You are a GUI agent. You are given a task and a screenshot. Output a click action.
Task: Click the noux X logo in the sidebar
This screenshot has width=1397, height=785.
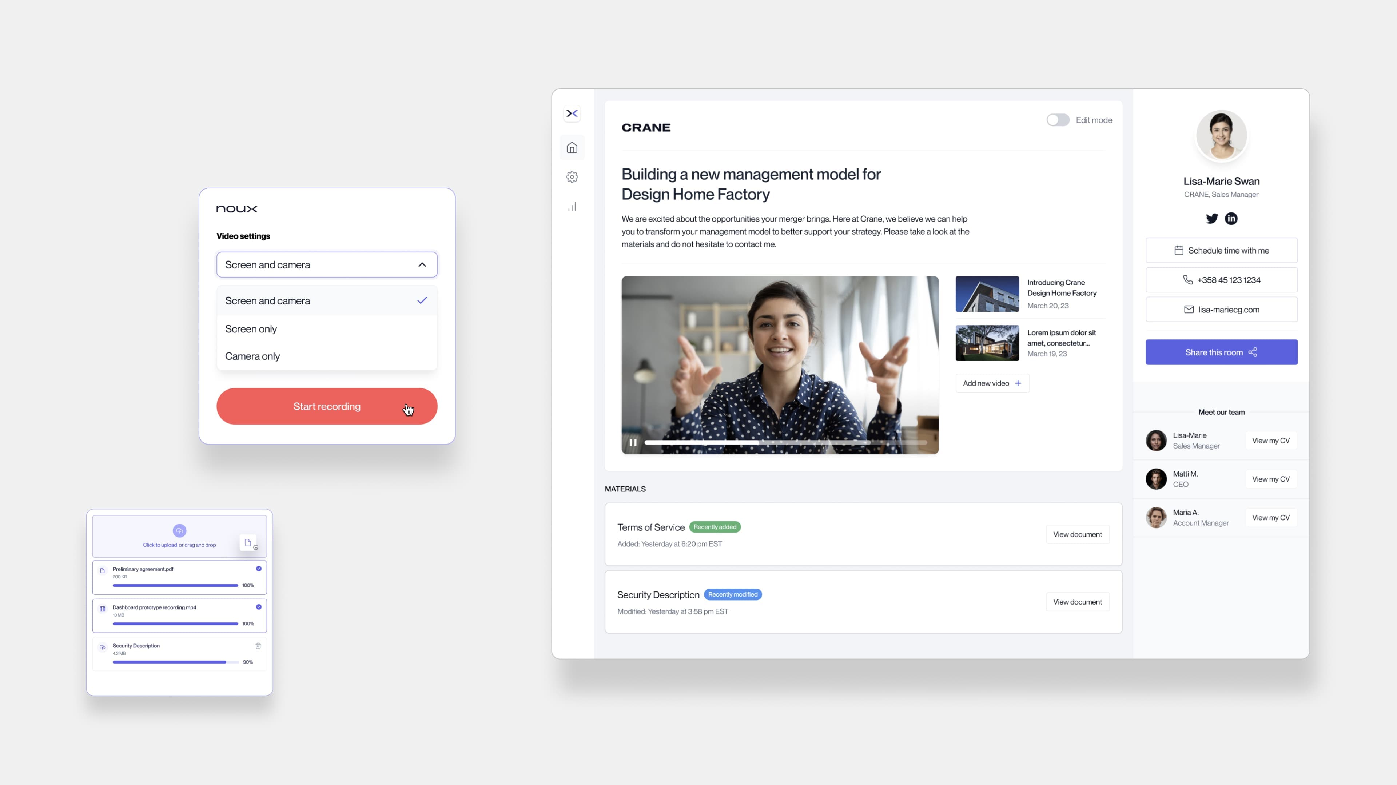coord(572,113)
